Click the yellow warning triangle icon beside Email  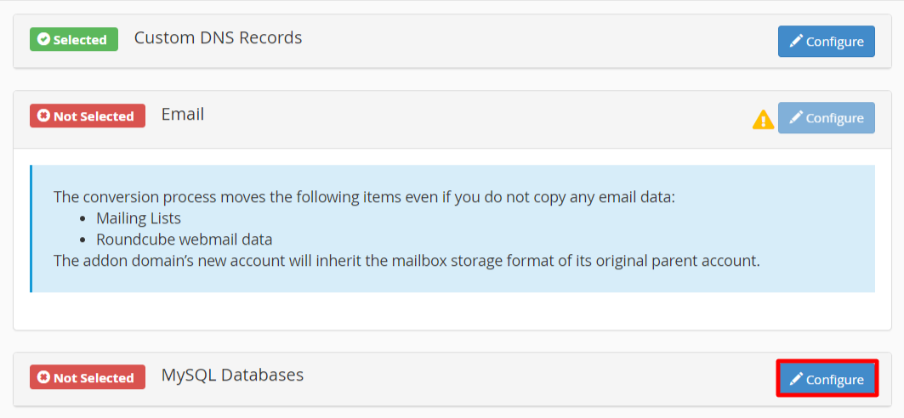click(x=764, y=119)
